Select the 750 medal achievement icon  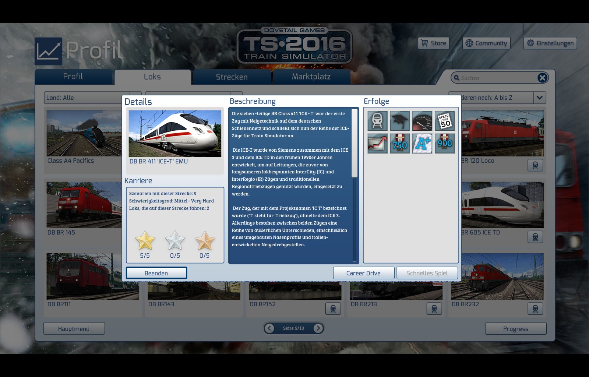pos(400,143)
